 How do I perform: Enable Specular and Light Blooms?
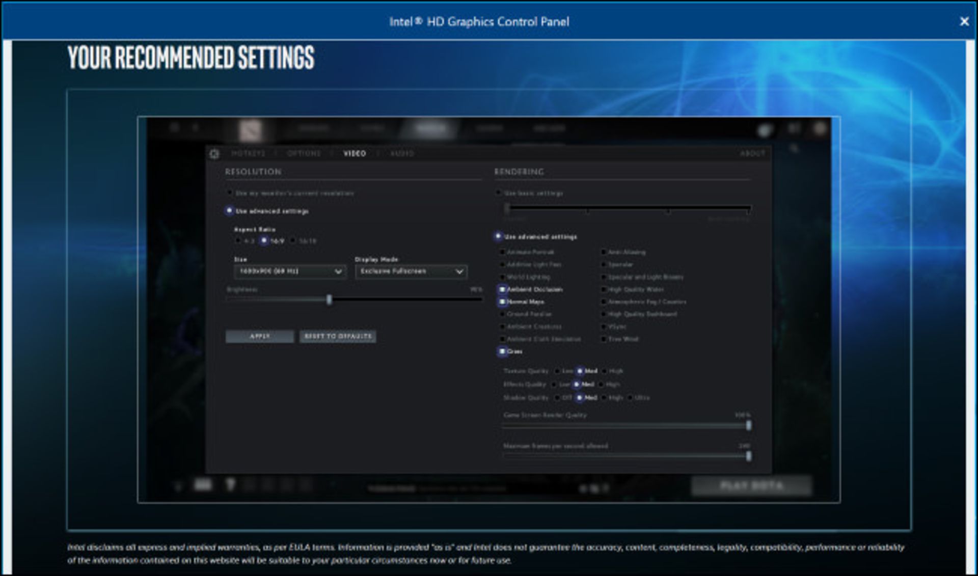click(x=604, y=277)
